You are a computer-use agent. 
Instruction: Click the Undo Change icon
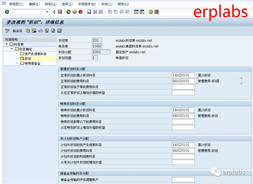41,31
